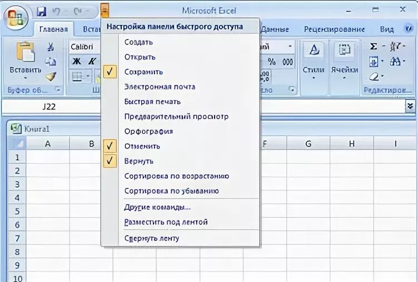Toggle italic К formatting

(x=92, y=62)
